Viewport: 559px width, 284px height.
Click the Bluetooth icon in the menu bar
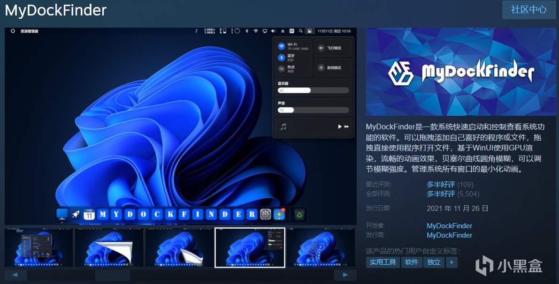click(x=247, y=31)
